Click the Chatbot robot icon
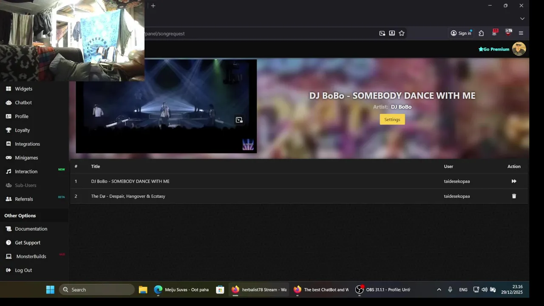The image size is (544, 306). click(x=8, y=102)
